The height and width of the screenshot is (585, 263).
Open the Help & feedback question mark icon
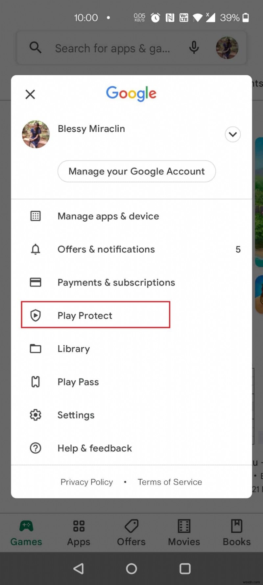pos(36,448)
